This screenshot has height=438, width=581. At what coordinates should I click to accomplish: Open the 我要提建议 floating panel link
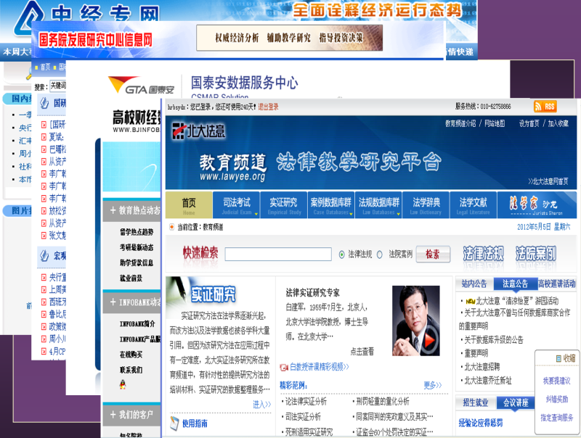tap(556, 381)
